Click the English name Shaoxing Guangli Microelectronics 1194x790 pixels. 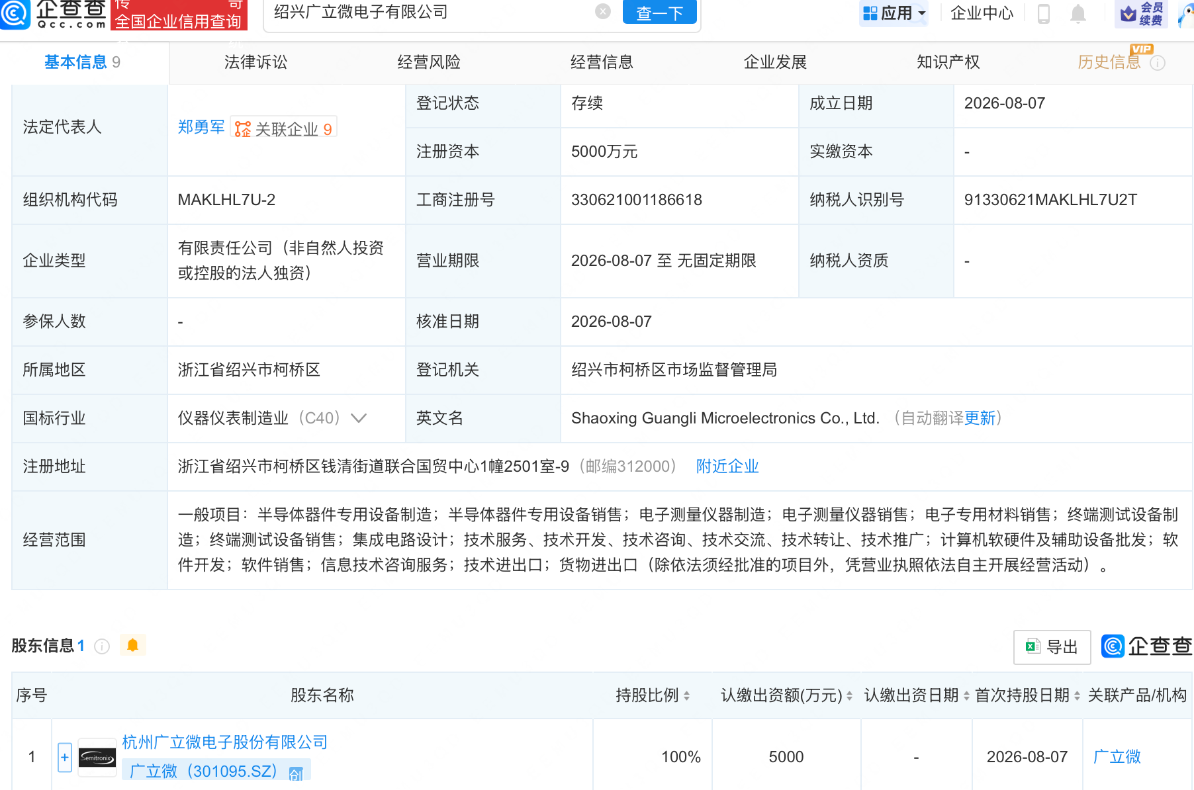point(725,418)
